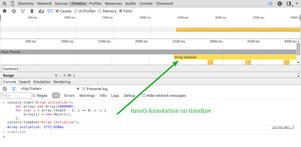Open the Network panel tab
This screenshot has height=147, width=301.
tap(44, 4)
